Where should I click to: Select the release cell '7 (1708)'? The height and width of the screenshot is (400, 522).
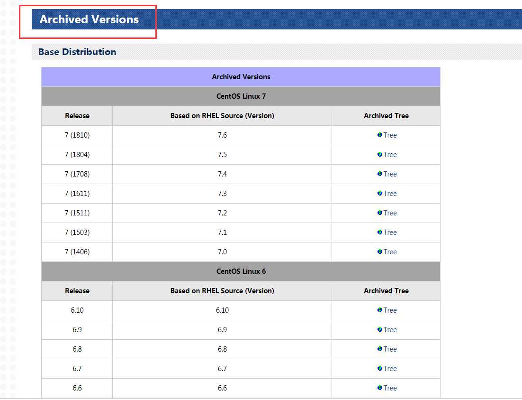[x=77, y=174]
